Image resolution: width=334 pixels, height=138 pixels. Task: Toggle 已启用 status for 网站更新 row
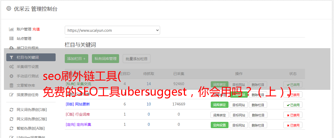[293, 105]
